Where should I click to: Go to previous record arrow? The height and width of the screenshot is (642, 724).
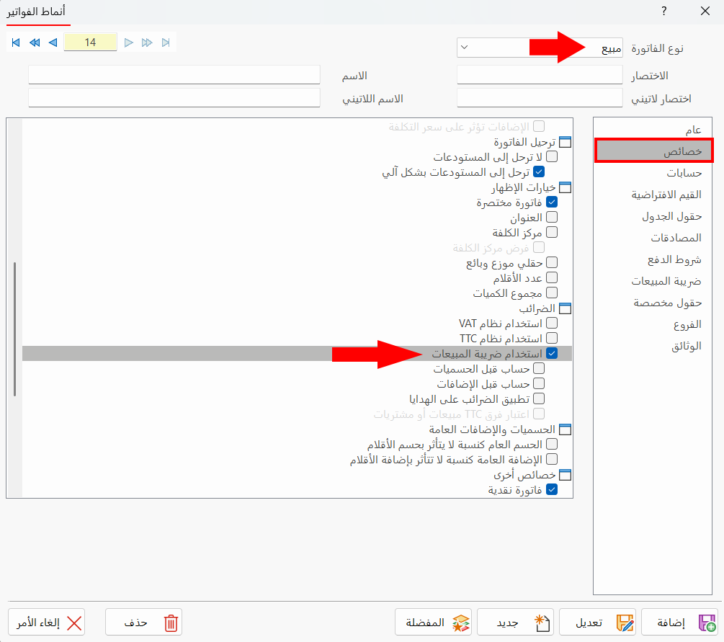(53, 43)
